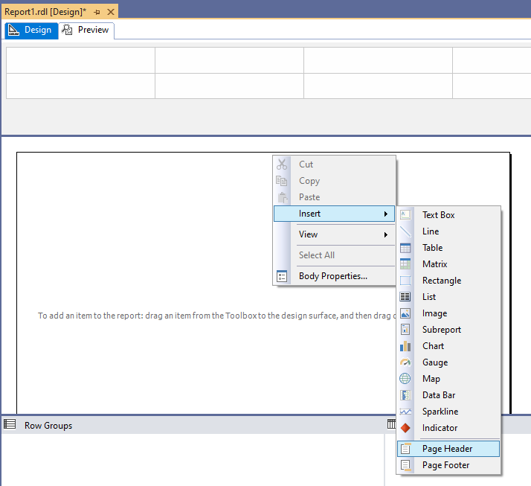Click the Row Groups panel icon
The width and height of the screenshot is (531, 486).
10,424
